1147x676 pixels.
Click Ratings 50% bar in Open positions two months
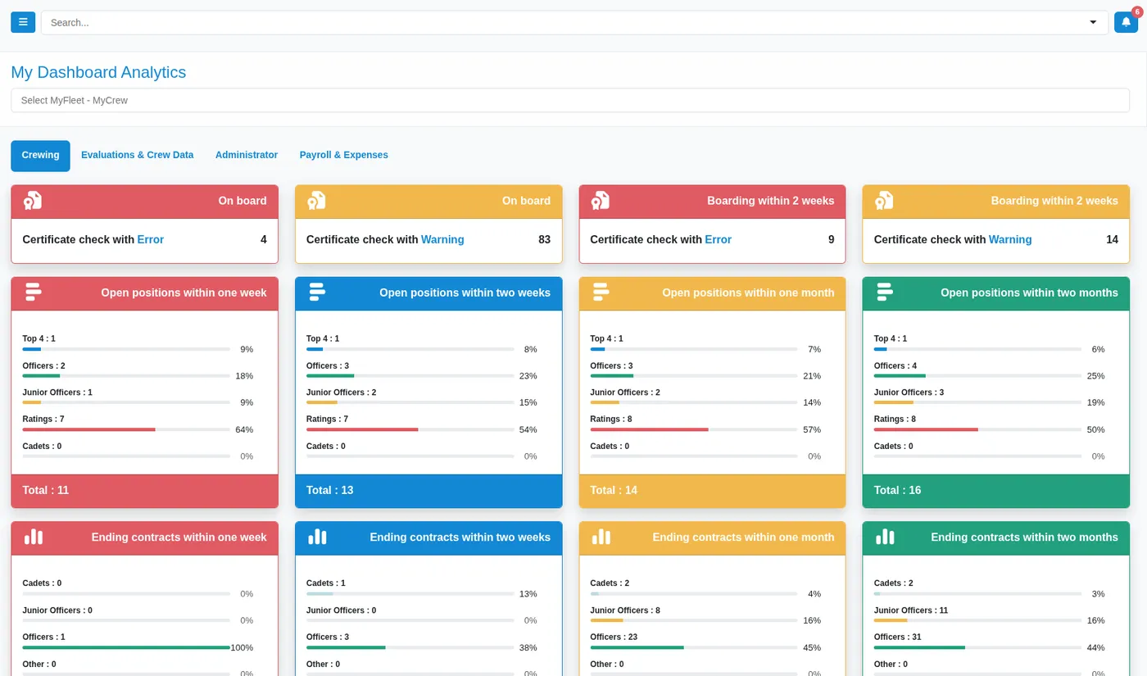pos(978,429)
